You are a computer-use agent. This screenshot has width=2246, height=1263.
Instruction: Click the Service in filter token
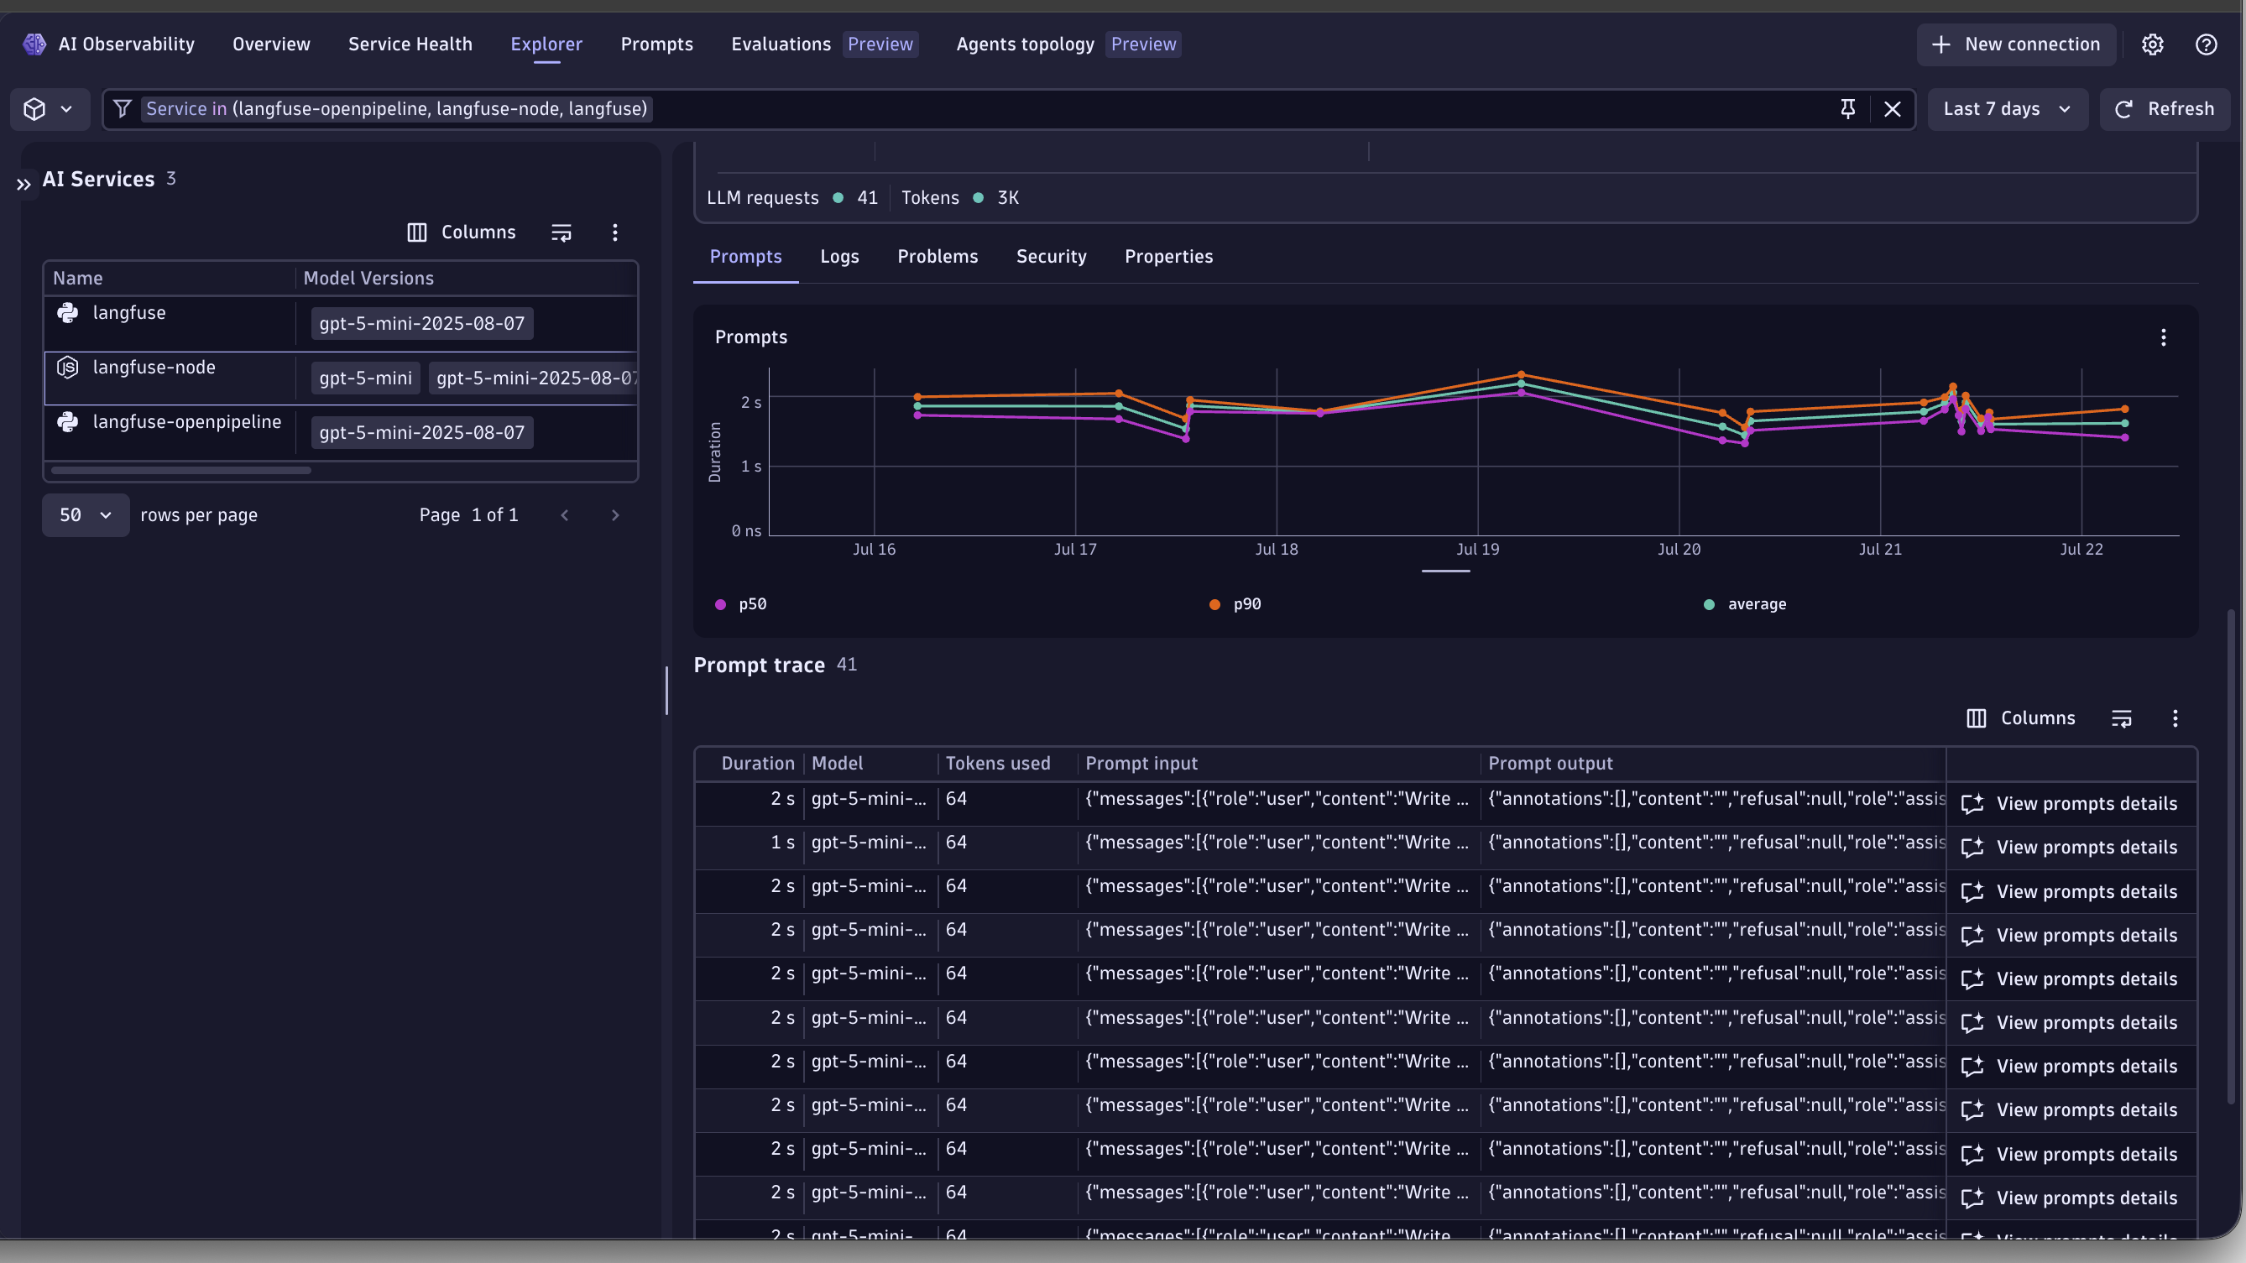coord(397,109)
